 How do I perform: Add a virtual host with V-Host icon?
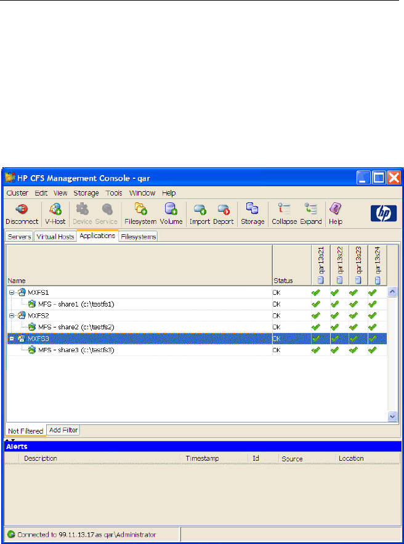pyautogui.click(x=56, y=213)
